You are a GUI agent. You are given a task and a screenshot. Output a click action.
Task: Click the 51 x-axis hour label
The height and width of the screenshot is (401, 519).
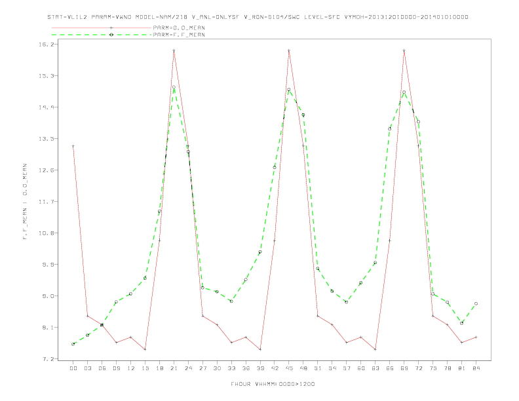tap(318, 368)
